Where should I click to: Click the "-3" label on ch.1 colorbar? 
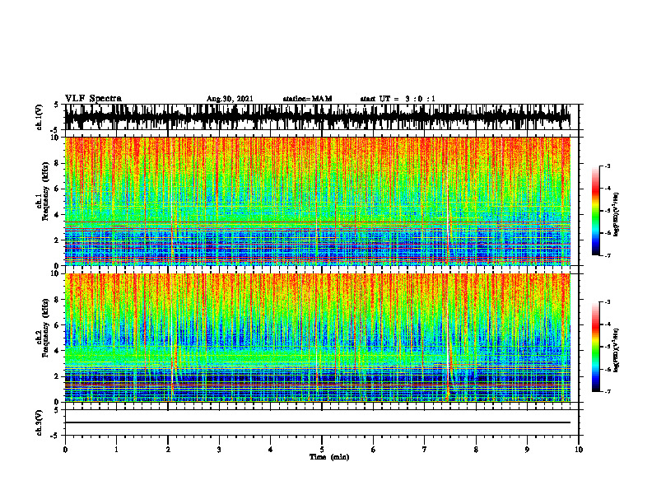click(x=608, y=166)
